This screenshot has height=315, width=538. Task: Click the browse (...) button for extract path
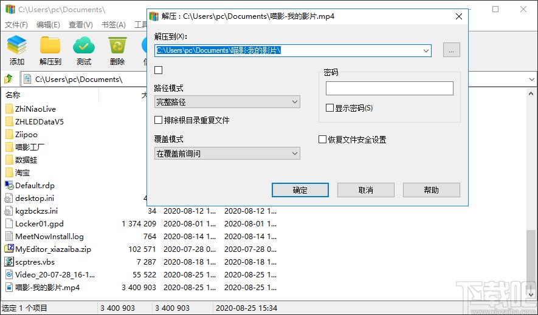[x=452, y=50]
